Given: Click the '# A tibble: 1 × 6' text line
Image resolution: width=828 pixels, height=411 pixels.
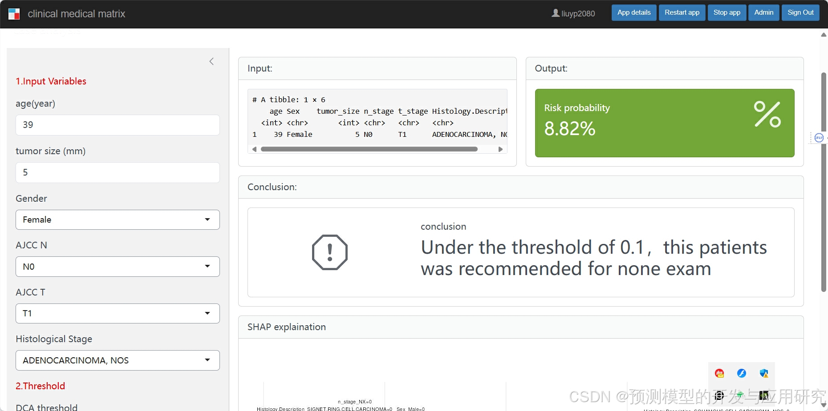Looking at the screenshot, I should pos(289,100).
